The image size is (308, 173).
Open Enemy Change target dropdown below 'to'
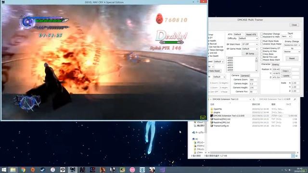point(292,51)
